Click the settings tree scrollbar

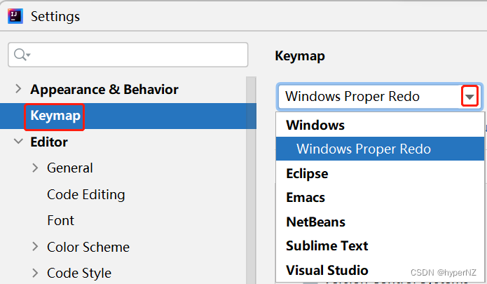pos(251,180)
